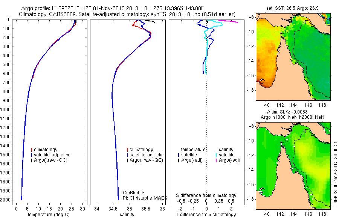Image resolution: width=339 pixels, height=218 pixels.
Task: Click the cyan satellite salinity legend entry
Action: pos(225,155)
